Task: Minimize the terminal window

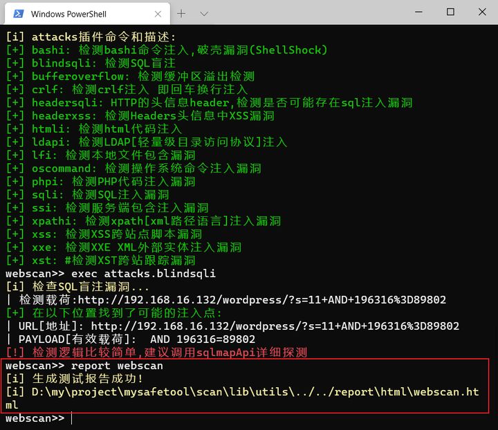Action: tap(419, 12)
